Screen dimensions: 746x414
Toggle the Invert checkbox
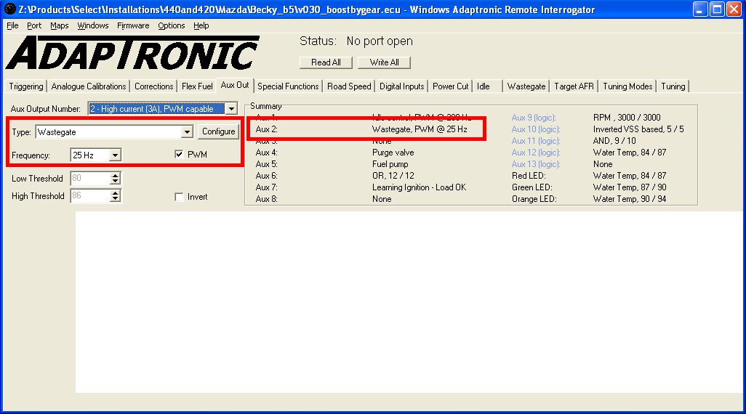(x=180, y=197)
